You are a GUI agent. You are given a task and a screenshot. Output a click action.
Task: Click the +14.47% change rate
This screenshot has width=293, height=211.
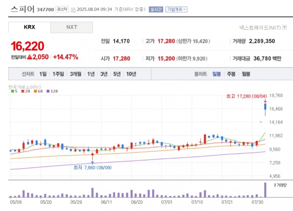point(66,57)
